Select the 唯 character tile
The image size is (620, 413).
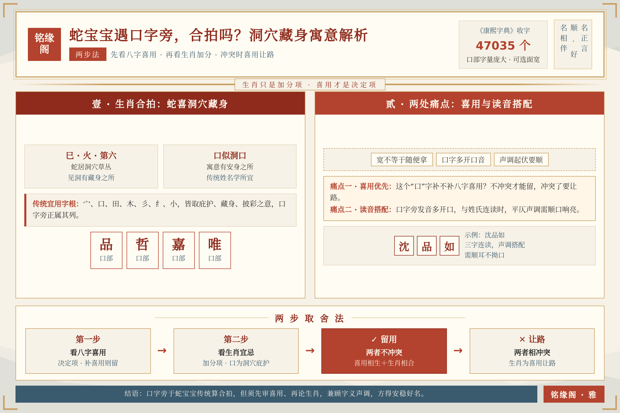[215, 250]
